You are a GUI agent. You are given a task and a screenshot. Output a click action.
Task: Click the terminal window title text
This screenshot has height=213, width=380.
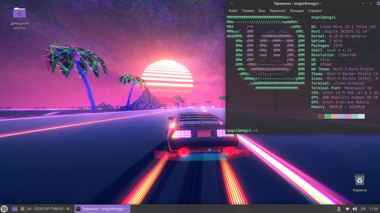tap(297, 3)
